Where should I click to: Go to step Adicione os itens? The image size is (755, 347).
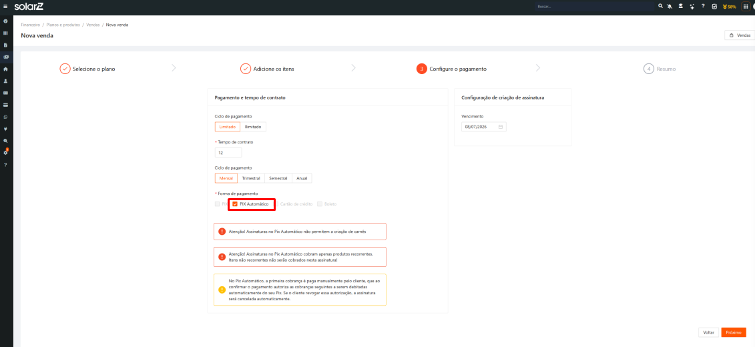click(x=267, y=69)
